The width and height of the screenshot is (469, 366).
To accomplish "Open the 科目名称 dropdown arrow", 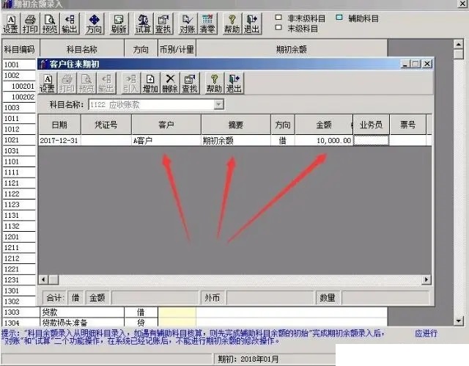I will click(x=218, y=104).
